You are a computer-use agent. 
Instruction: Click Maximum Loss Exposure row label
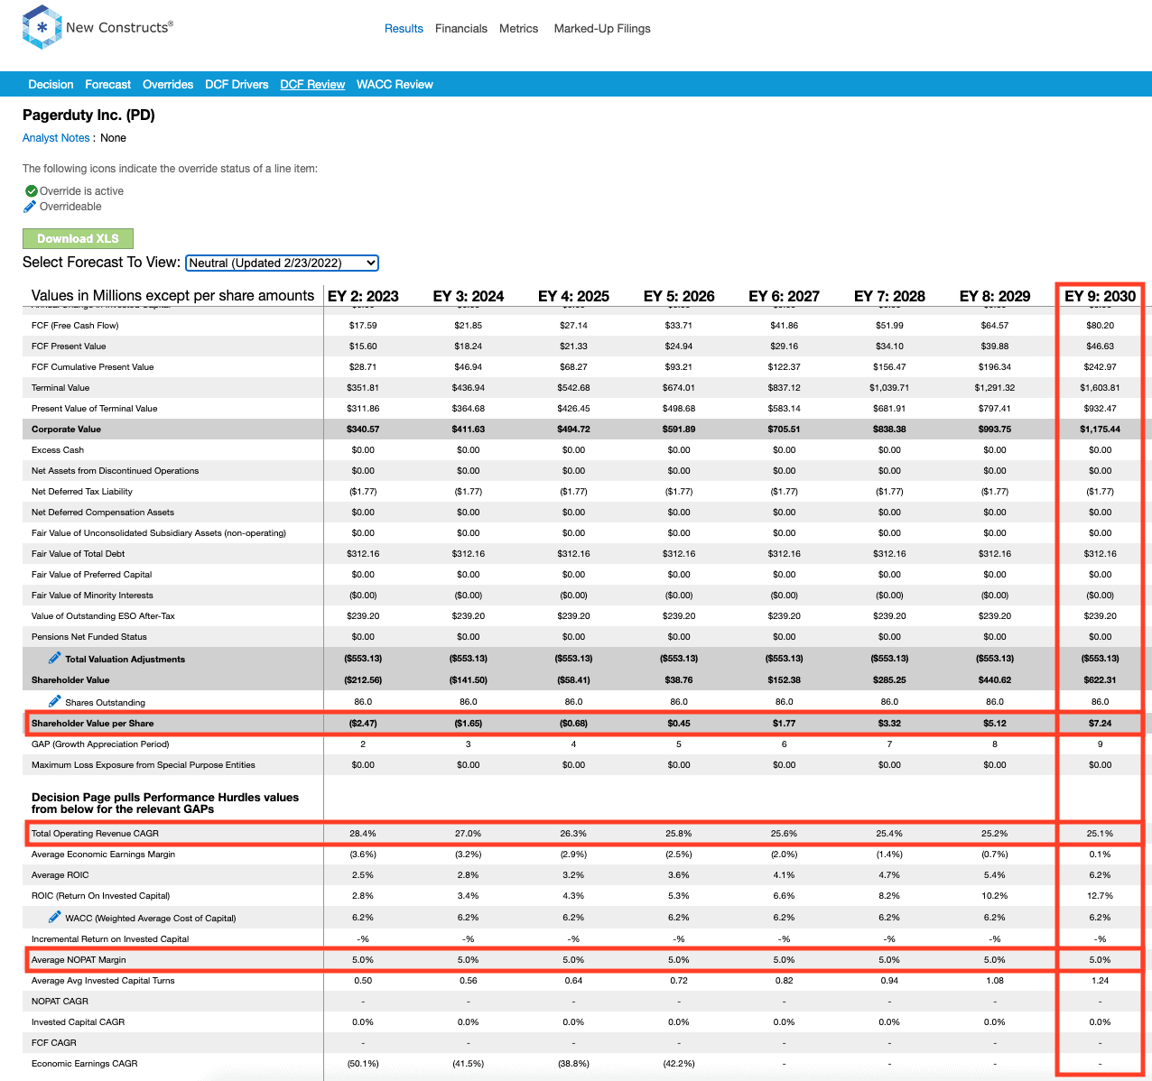tap(144, 765)
